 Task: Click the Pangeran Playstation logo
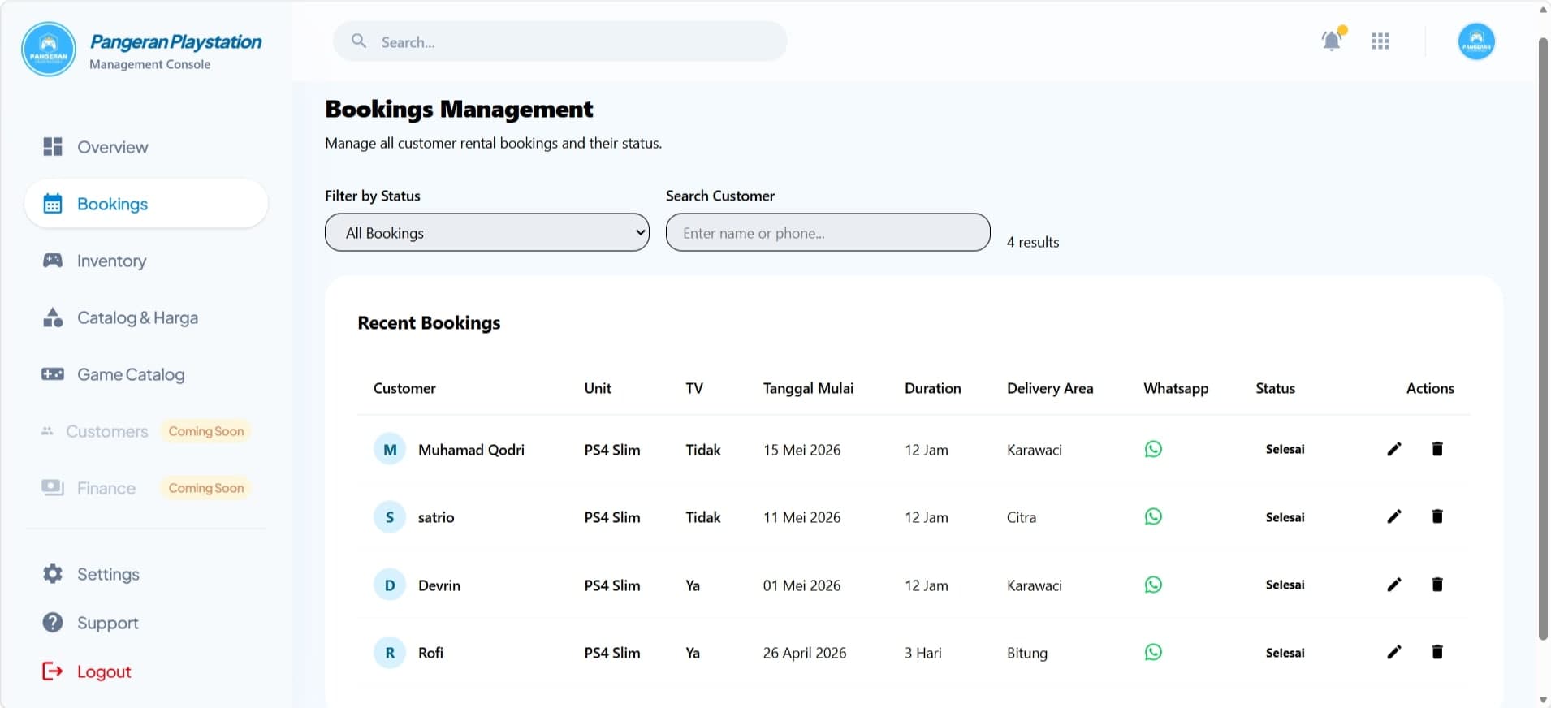49,49
